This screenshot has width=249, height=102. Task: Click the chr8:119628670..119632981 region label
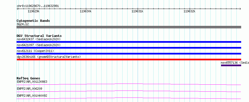coord(38,6)
